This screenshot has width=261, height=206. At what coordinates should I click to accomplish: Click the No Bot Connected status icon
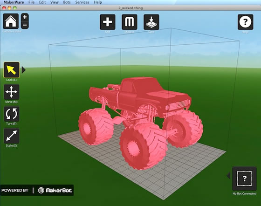(x=244, y=179)
